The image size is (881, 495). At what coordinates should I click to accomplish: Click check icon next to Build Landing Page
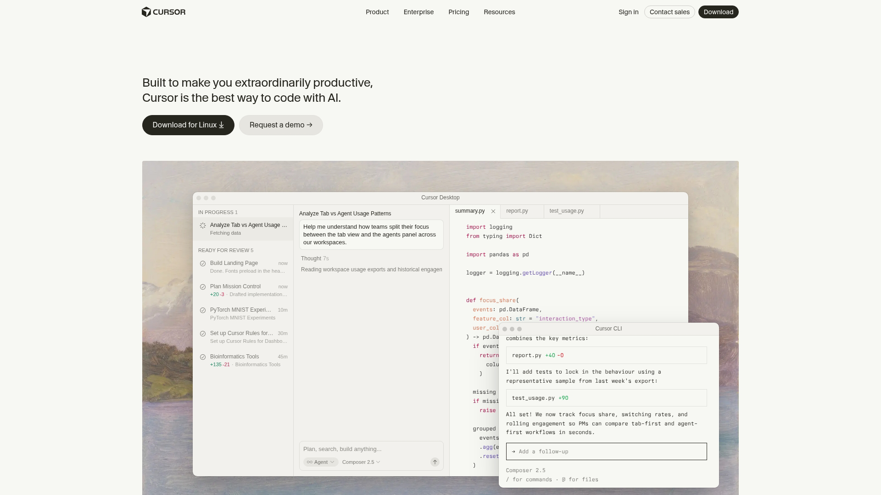tap(203, 264)
